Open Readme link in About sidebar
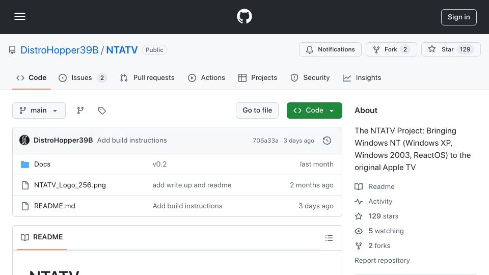This screenshot has width=489, height=275. [x=374, y=186]
